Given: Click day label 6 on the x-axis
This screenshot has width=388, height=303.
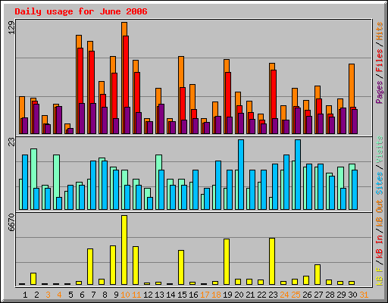Looking at the screenshot, I should pyautogui.click(x=82, y=295).
